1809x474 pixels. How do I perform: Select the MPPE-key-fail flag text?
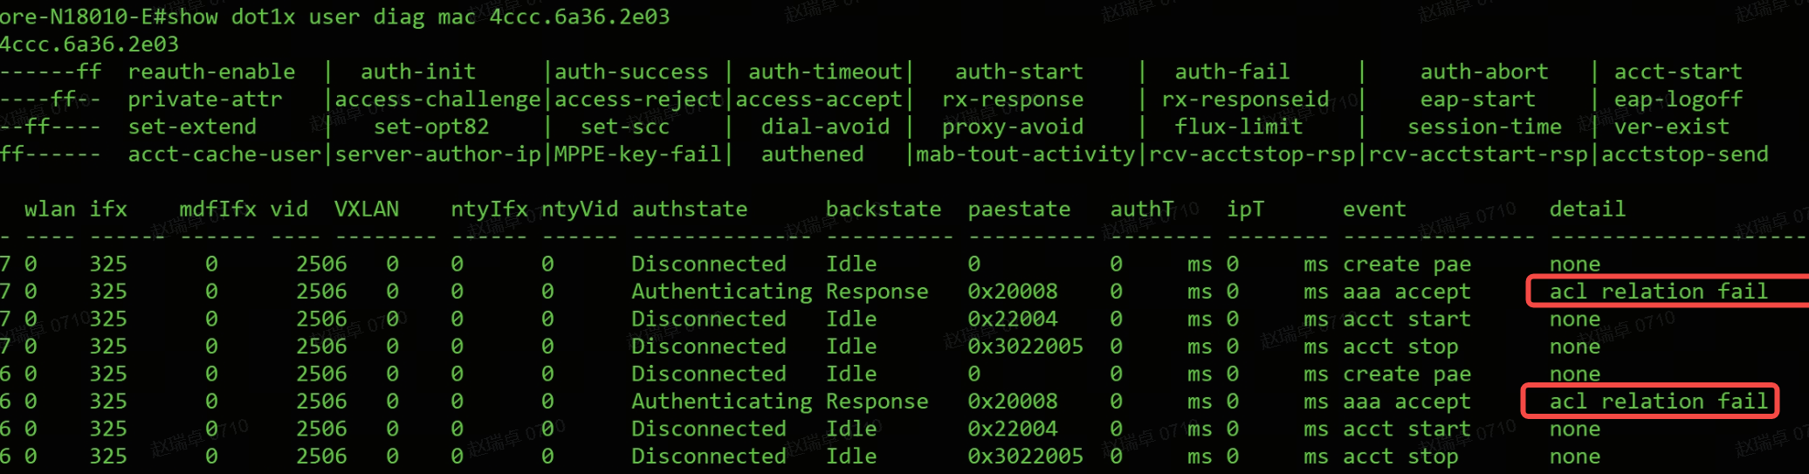click(637, 155)
